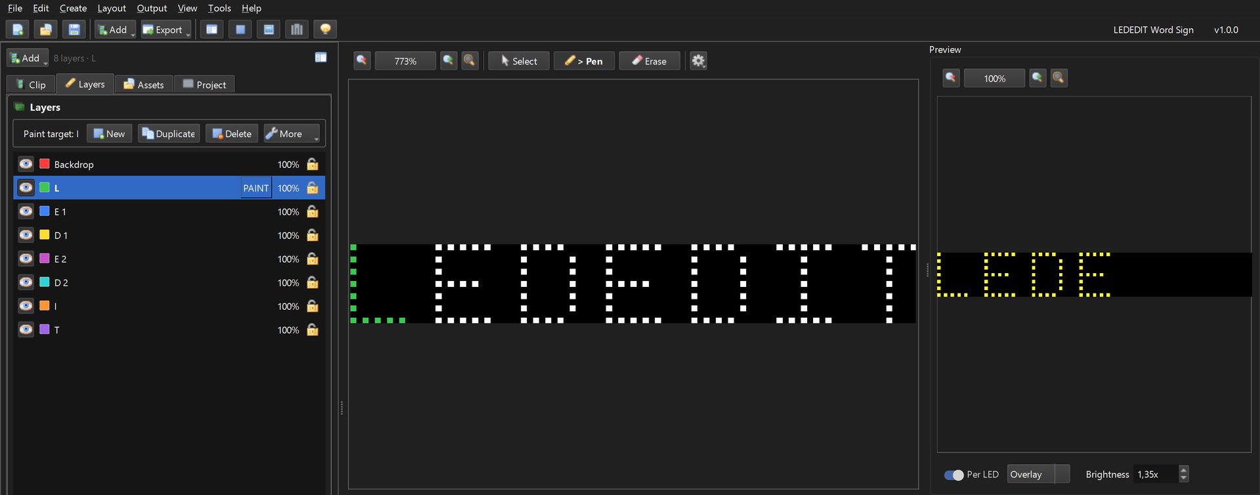
Task: Switch to the Assets tab
Action: [x=144, y=85]
